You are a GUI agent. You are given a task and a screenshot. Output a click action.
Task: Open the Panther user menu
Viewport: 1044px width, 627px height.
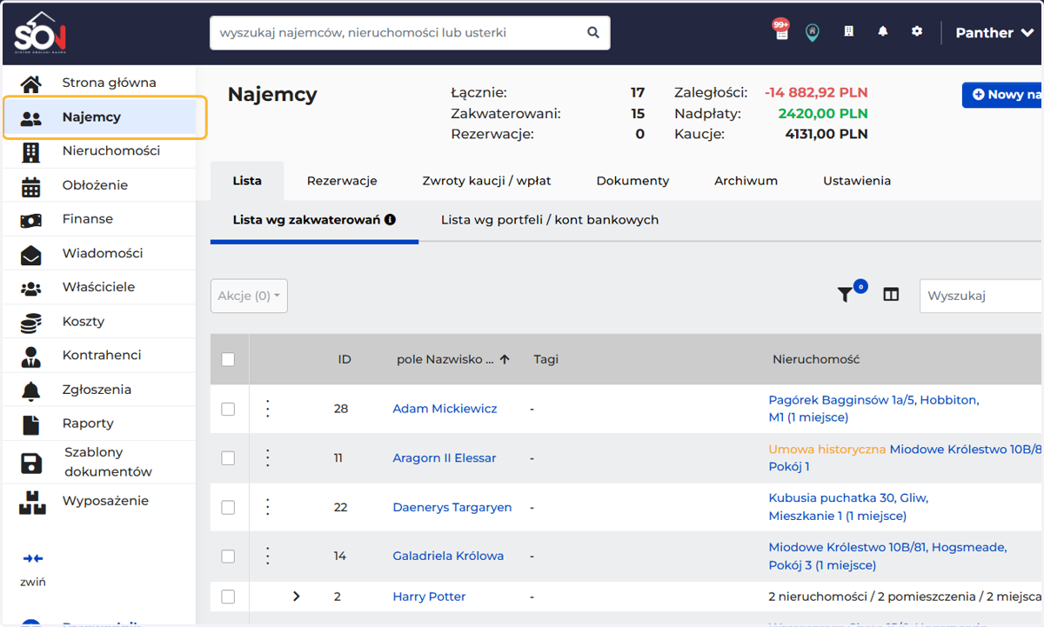[x=994, y=33]
